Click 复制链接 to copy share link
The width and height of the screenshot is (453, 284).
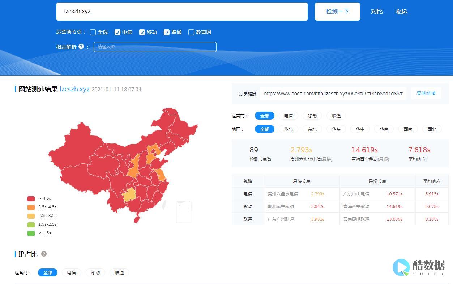426,93
